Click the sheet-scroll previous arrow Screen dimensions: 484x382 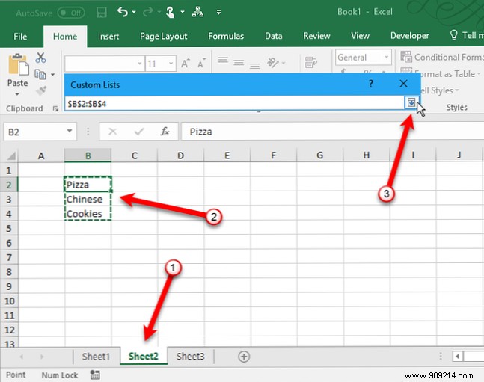[x=21, y=357]
